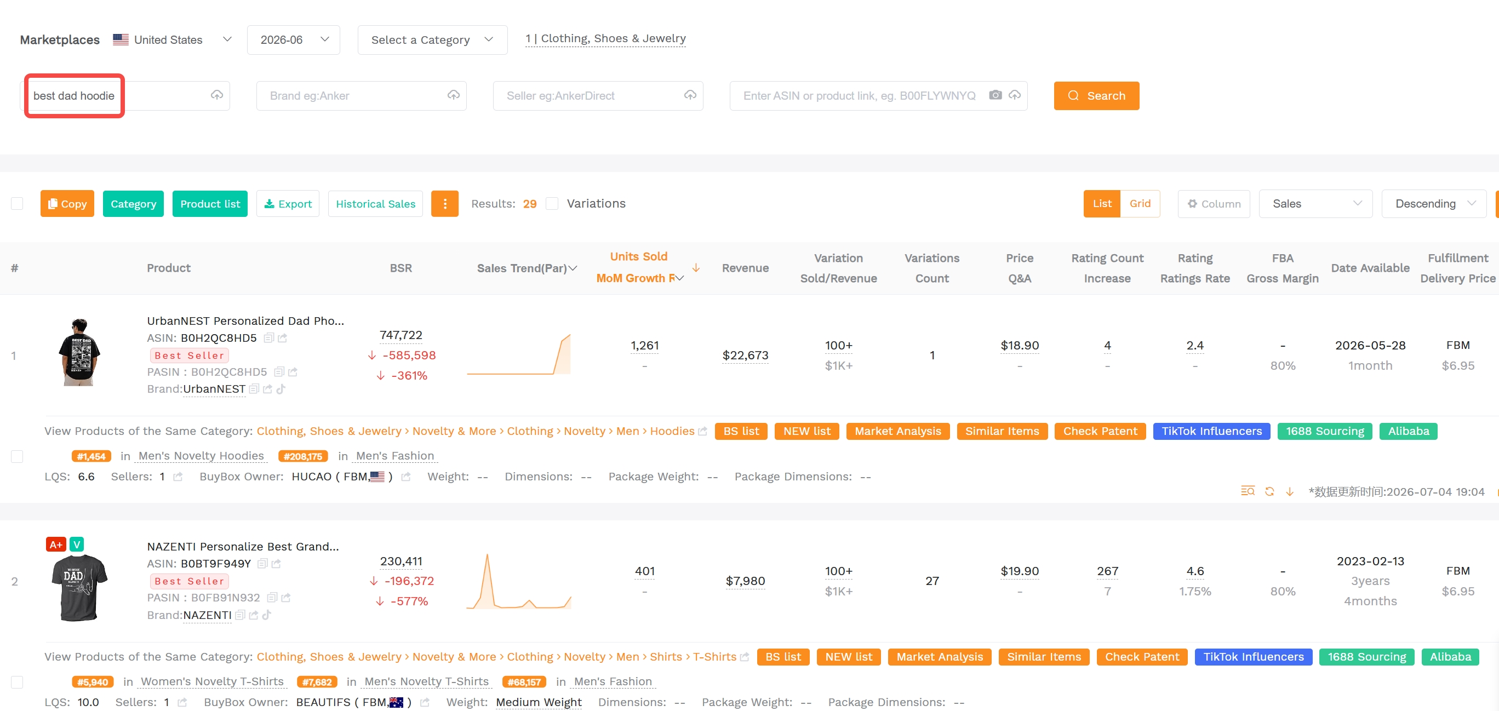Open ASIN B0BT9F949Y external link icon

click(x=277, y=564)
